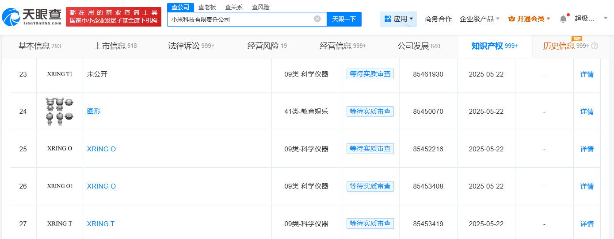Click the VIP crown membership icon
The width and height of the screenshot is (614, 239).
511,19
